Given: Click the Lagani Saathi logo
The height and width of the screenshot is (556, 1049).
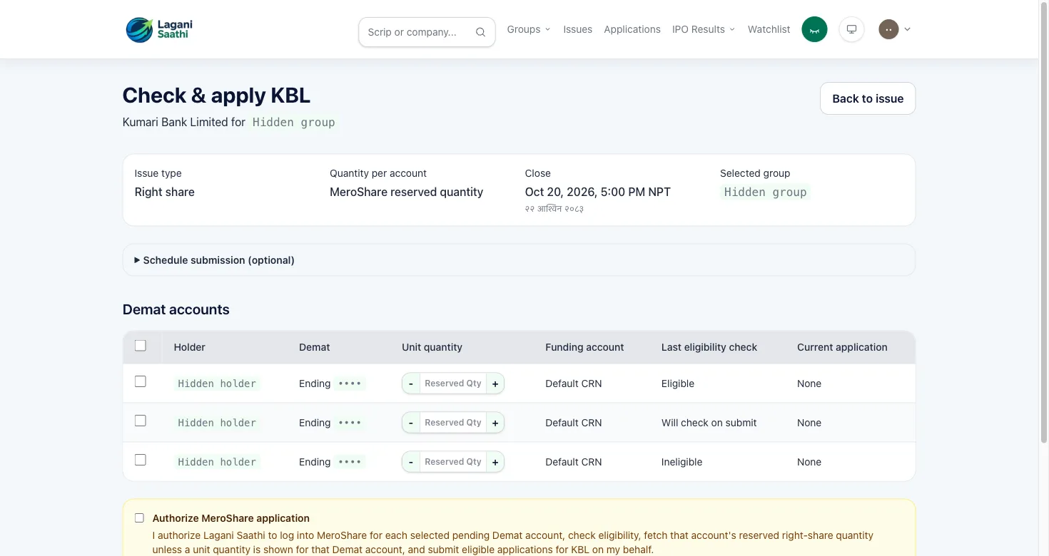Looking at the screenshot, I should [159, 29].
